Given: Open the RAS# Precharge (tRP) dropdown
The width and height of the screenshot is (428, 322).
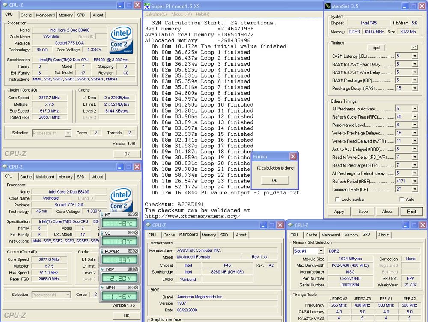Looking at the screenshot, I should (x=415, y=80).
